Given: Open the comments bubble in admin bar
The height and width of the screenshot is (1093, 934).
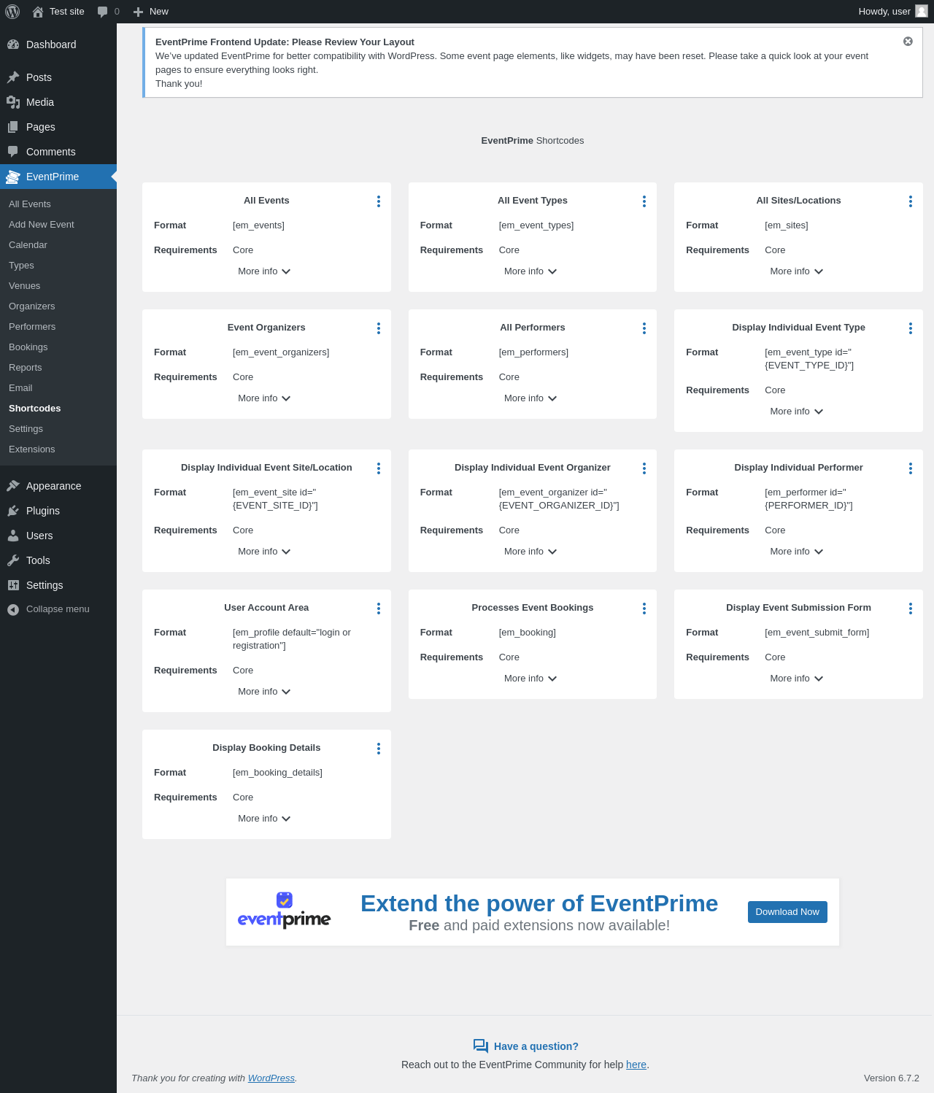Looking at the screenshot, I should click(x=103, y=12).
